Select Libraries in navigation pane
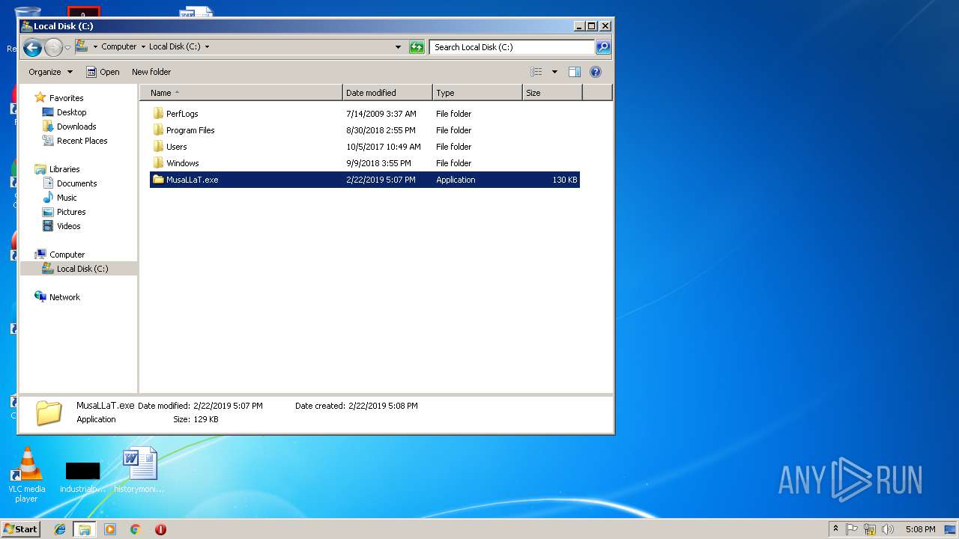 click(x=64, y=169)
